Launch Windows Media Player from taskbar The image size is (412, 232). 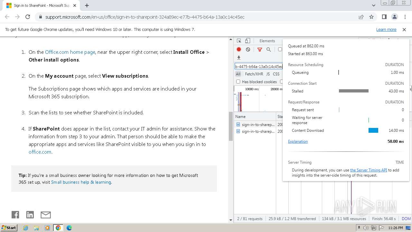[47, 228]
